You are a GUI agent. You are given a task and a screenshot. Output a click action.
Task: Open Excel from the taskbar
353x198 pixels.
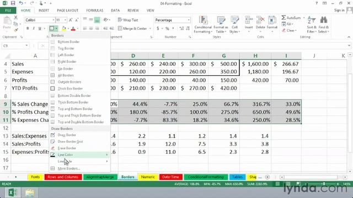coord(13,193)
